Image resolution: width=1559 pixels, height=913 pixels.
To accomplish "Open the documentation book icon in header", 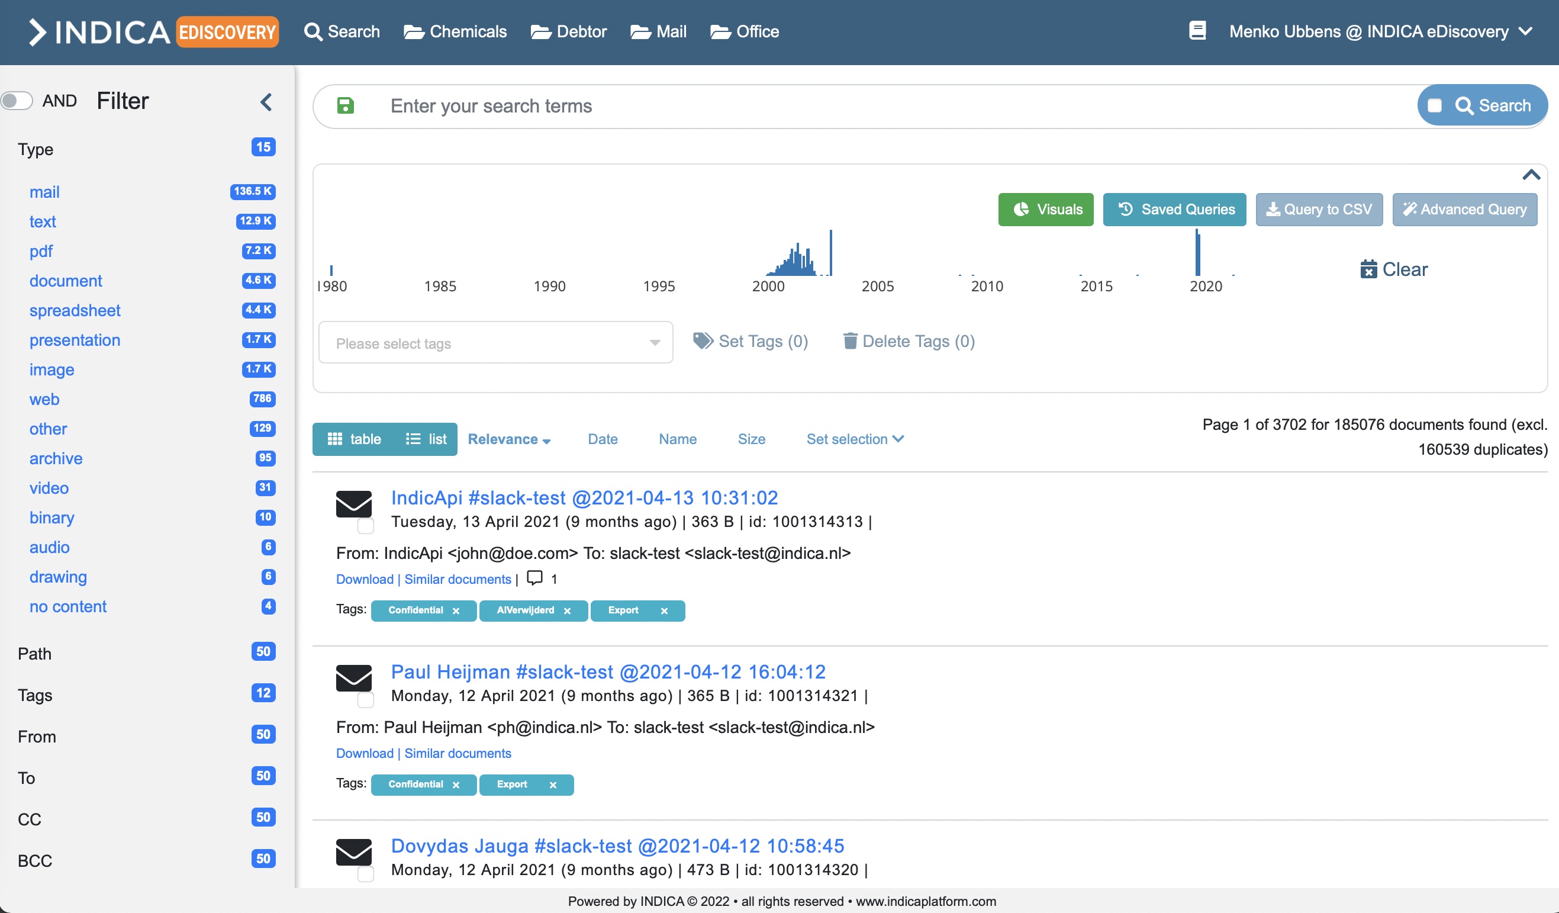I will pos(1197,31).
